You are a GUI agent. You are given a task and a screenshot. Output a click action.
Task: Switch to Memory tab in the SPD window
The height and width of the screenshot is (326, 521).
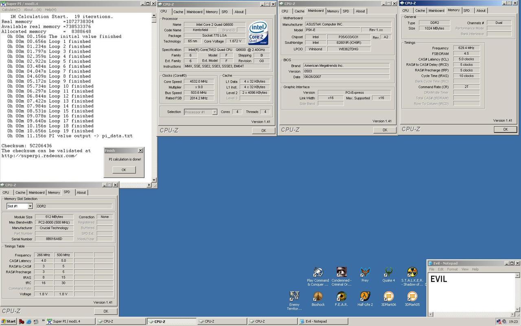(54, 193)
